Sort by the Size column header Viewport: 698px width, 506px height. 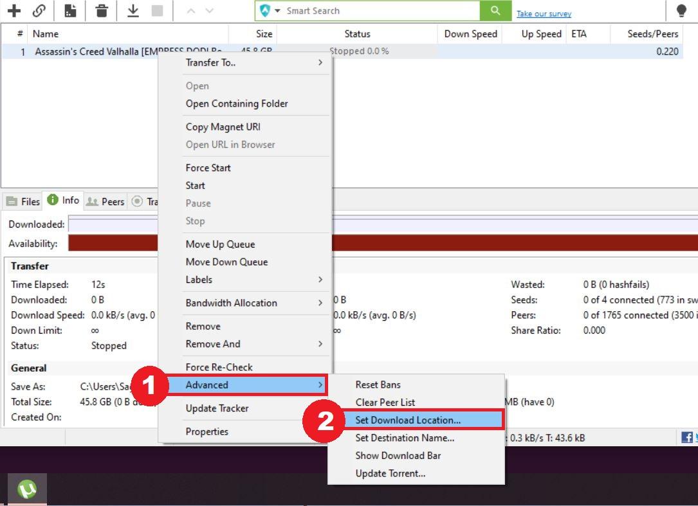252,34
